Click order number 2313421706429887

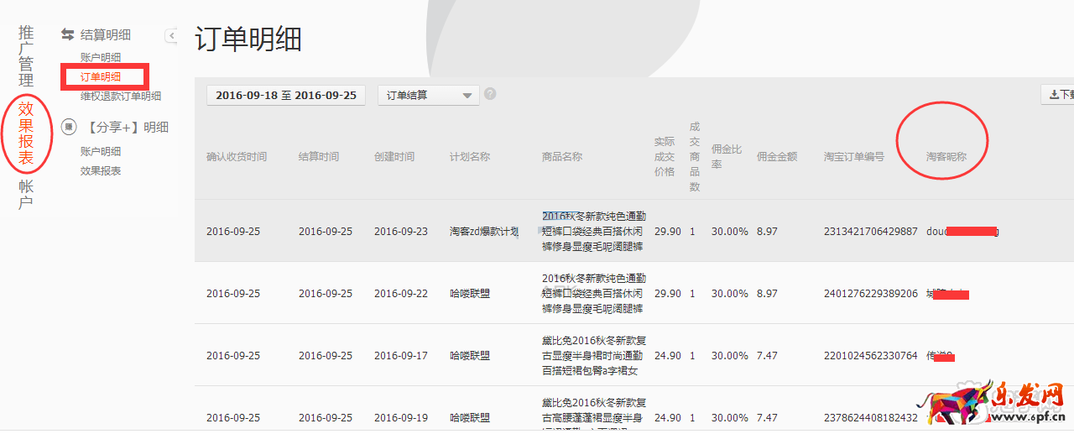pos(870,232)
